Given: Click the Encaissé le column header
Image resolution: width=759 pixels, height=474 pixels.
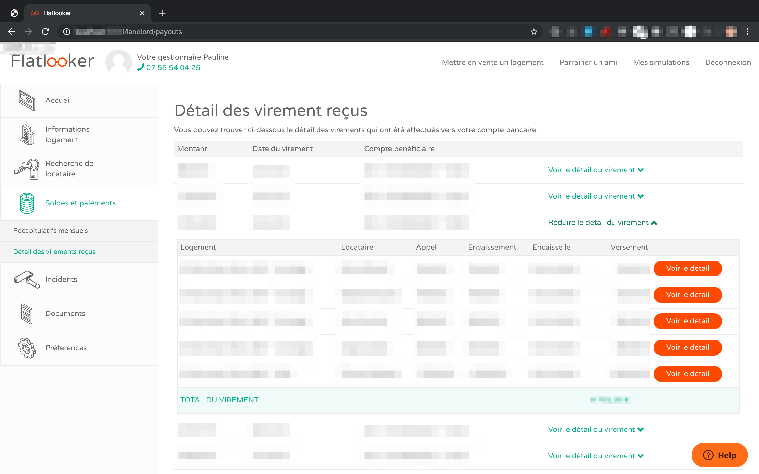Looking at the screenshot, I should (551, 247).
